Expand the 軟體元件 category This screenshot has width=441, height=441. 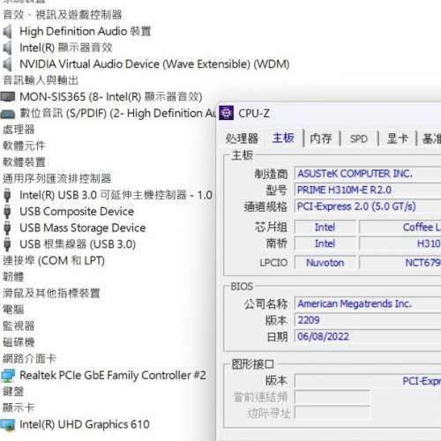pyautogui.click(x=24, y=146)
